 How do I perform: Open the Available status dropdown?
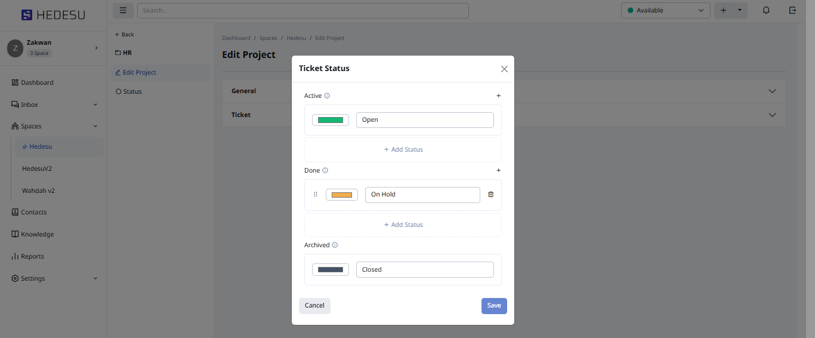[x=665, y=10]
